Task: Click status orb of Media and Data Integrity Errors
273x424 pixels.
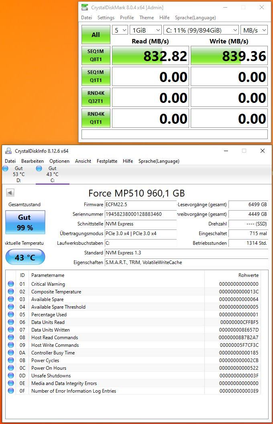Action: (11, 383)
